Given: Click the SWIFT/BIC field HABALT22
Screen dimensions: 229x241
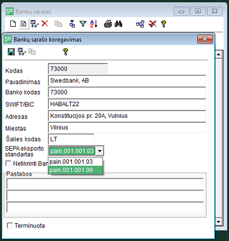Looking at the screenshot, I should click(127, 104).
